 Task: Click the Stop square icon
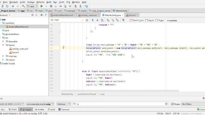point(70,6)
